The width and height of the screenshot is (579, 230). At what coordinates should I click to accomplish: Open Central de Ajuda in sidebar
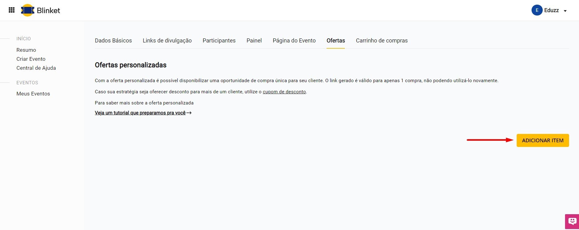(36, 68)
